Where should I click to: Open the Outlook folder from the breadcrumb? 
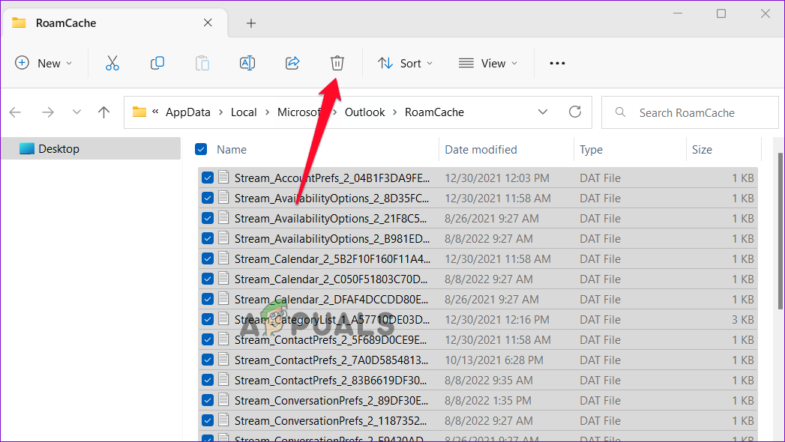[x=365, y=112]
